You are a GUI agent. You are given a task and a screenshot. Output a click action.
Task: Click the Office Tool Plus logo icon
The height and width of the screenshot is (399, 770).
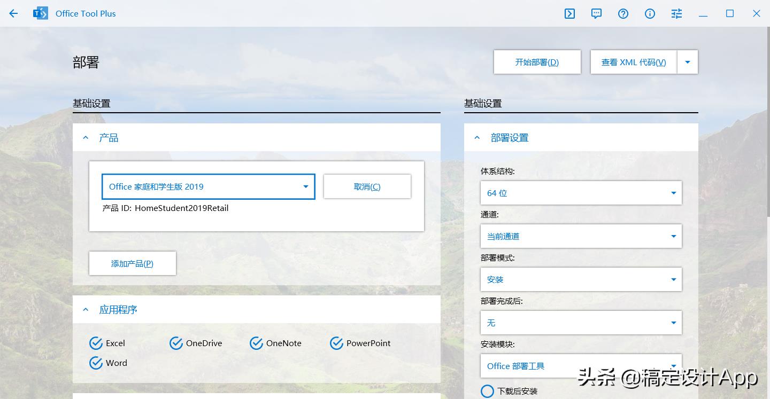tap(40, 13)
